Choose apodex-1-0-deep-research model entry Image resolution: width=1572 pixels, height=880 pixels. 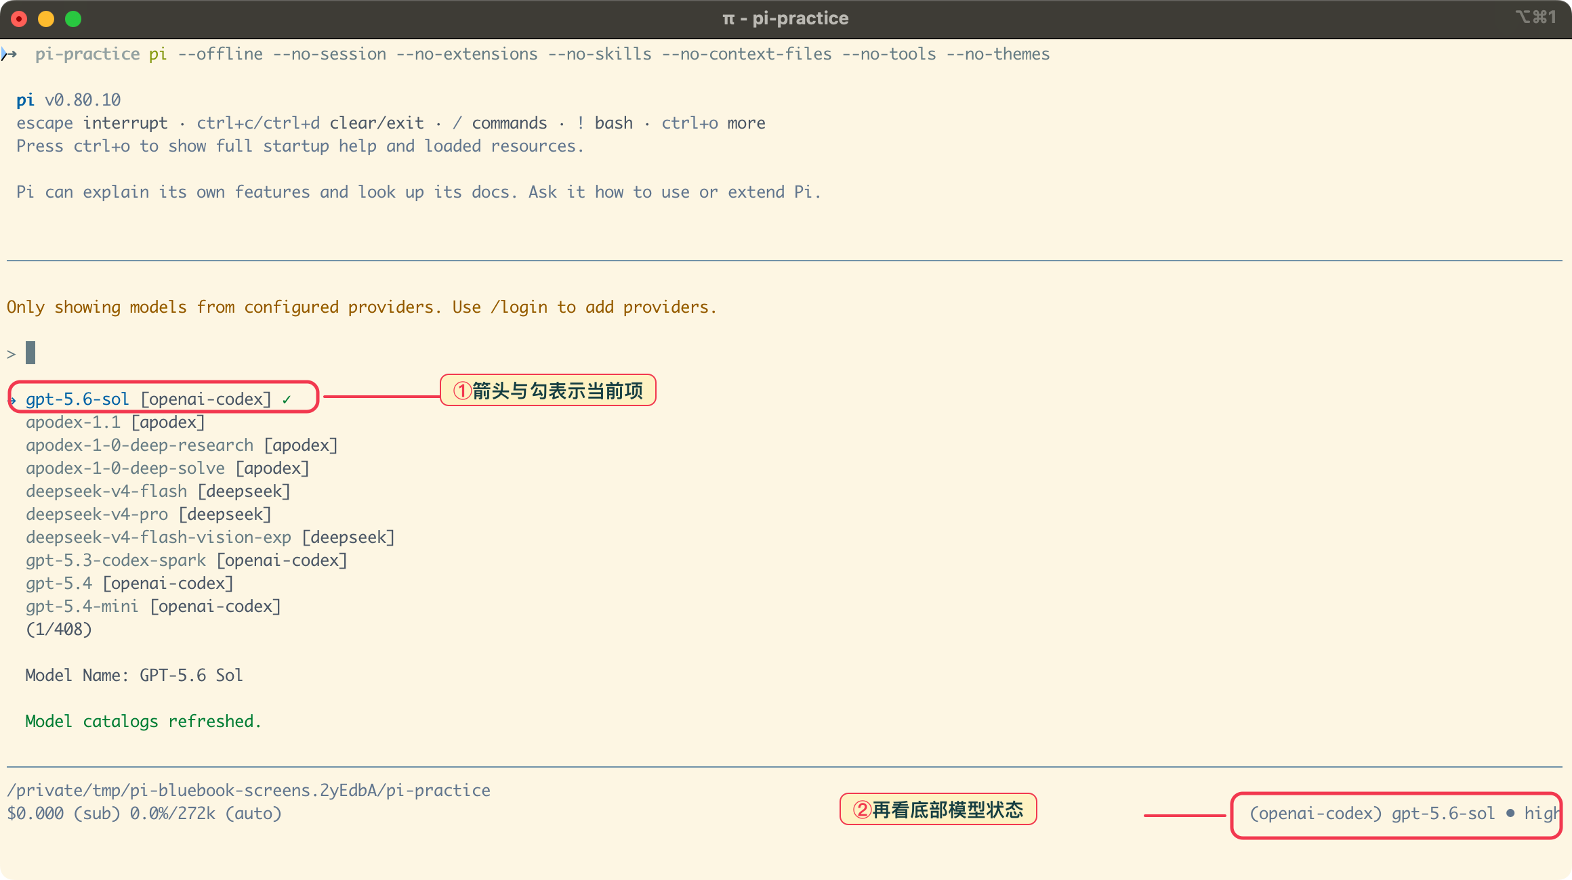(182, 445)
